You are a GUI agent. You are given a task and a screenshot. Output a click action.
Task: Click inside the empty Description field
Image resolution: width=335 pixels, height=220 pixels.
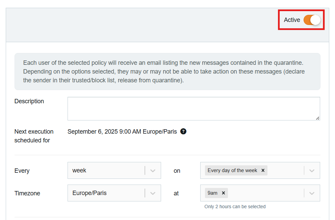pyautogui.click(x=192, y=107)
